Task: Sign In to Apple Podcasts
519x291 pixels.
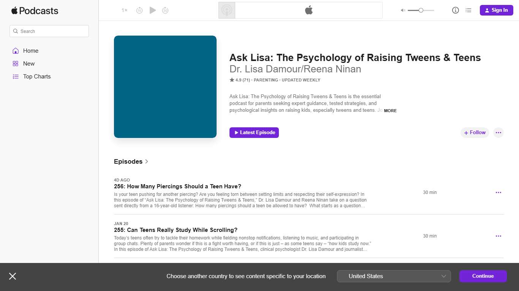Action: (x=496, y=10)
